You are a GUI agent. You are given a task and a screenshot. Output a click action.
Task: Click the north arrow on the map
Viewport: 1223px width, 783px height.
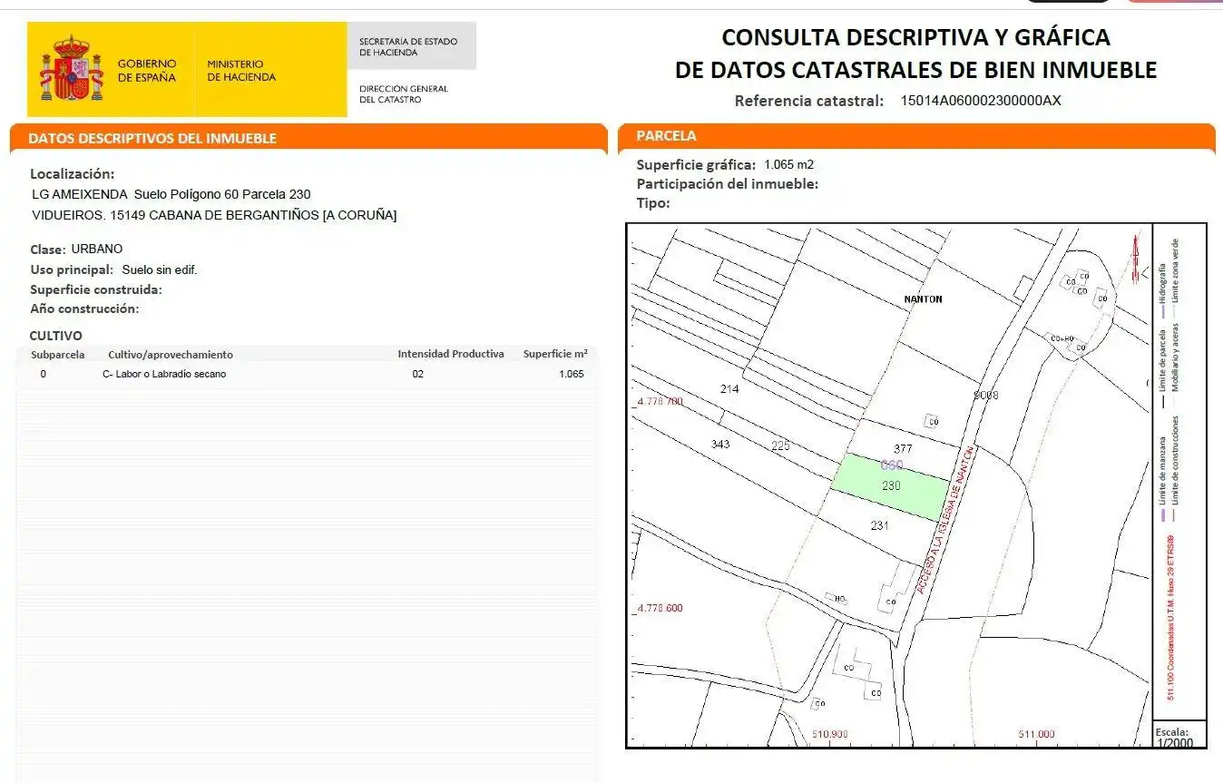1135,258
